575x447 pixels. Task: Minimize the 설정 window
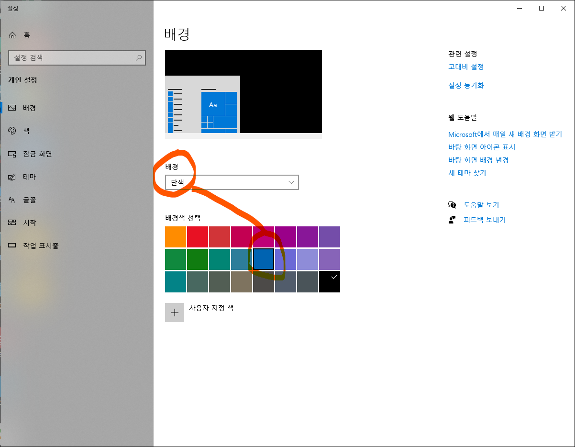pos(520,8)
